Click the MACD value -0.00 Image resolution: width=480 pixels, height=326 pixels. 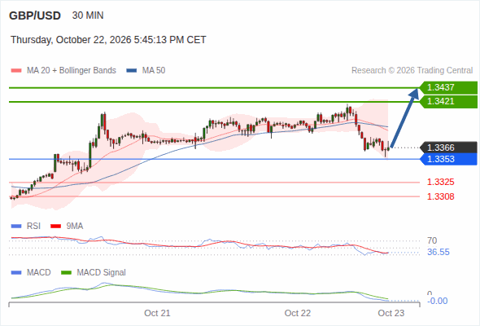[438, 302]
